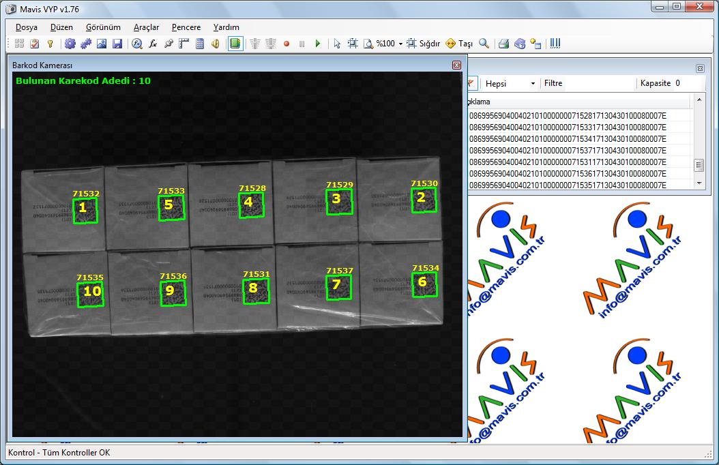The image size is (719, 465).
Task: Close the right side list panel
Action: [700, 69]
